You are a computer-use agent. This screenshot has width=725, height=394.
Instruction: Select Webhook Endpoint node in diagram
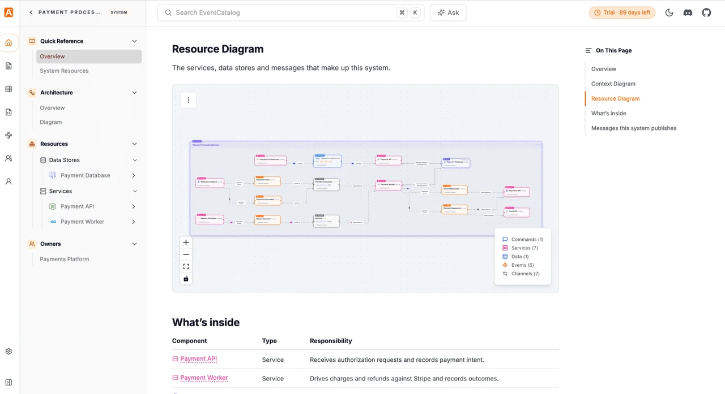click(210, 183)
